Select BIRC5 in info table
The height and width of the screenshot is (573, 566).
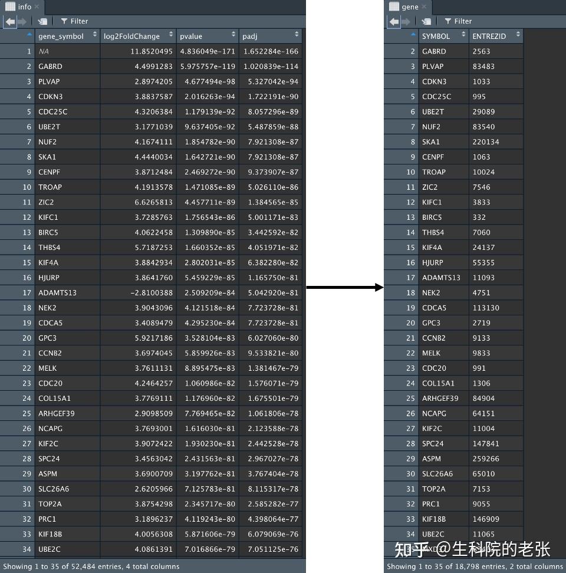click(48, 232)
